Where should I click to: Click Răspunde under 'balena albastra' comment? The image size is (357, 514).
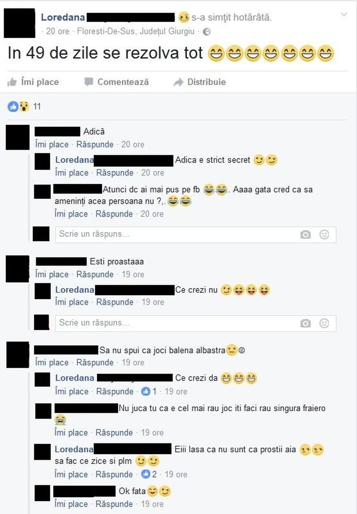[x=95, y=362]
